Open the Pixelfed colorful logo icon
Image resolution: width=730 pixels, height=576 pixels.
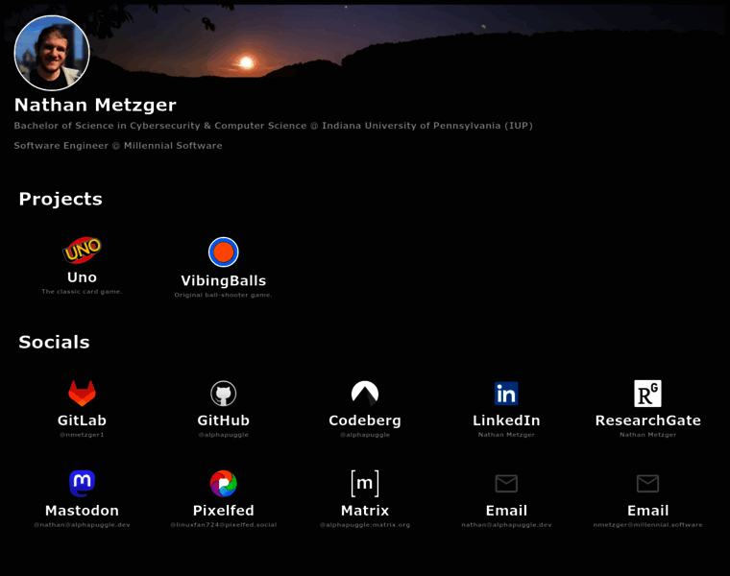coord(223,483)
